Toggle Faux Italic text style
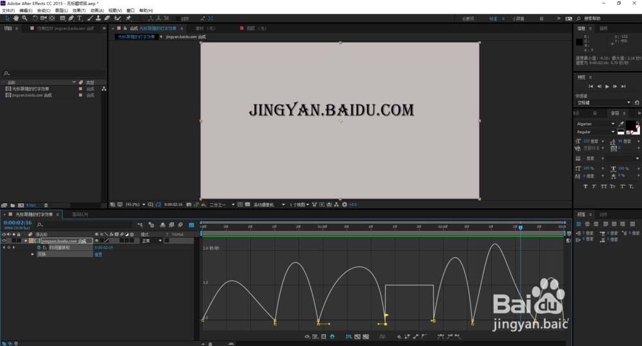642x346 pixels. coord(594,186)
